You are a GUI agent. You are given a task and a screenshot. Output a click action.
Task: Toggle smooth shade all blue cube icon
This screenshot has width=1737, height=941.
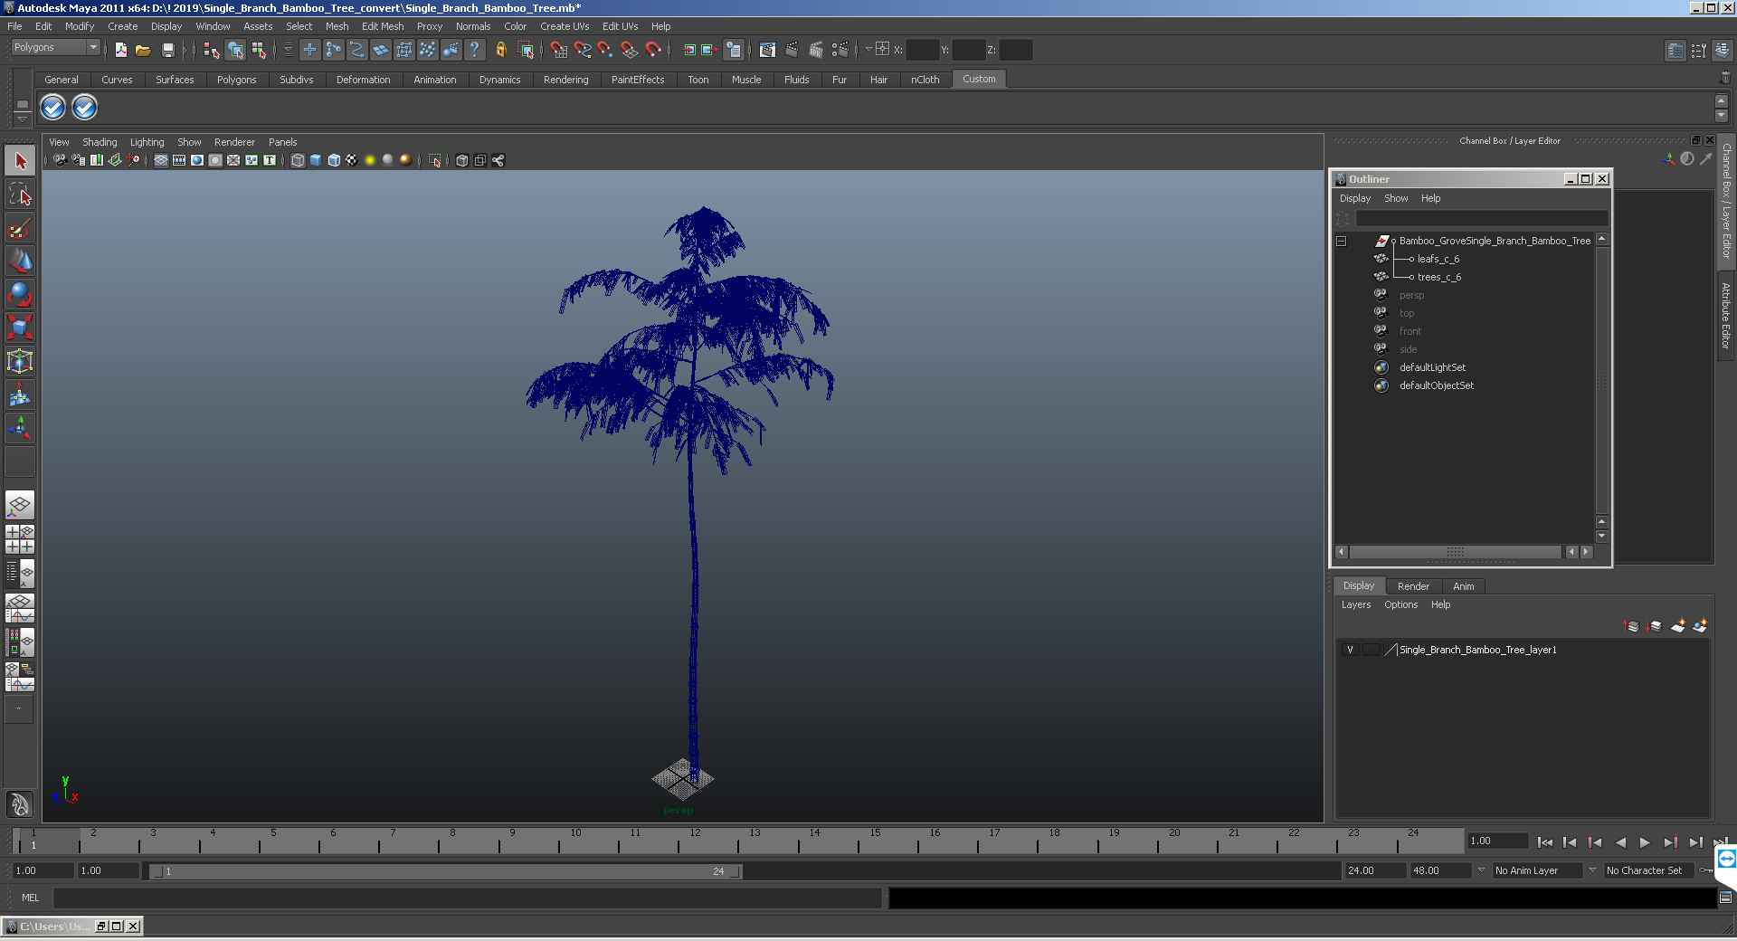click(316, 160)
